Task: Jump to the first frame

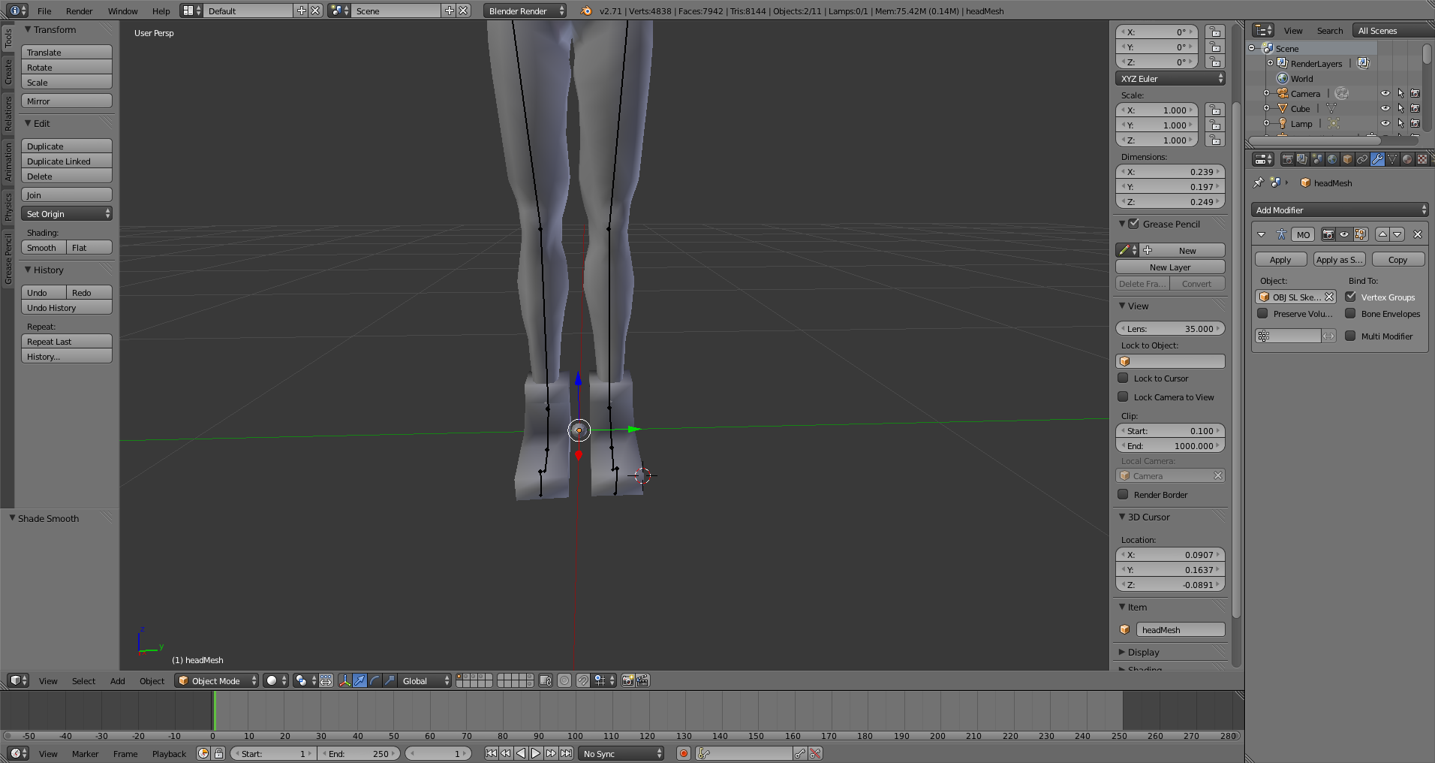Action: click(x=491, y=753)
